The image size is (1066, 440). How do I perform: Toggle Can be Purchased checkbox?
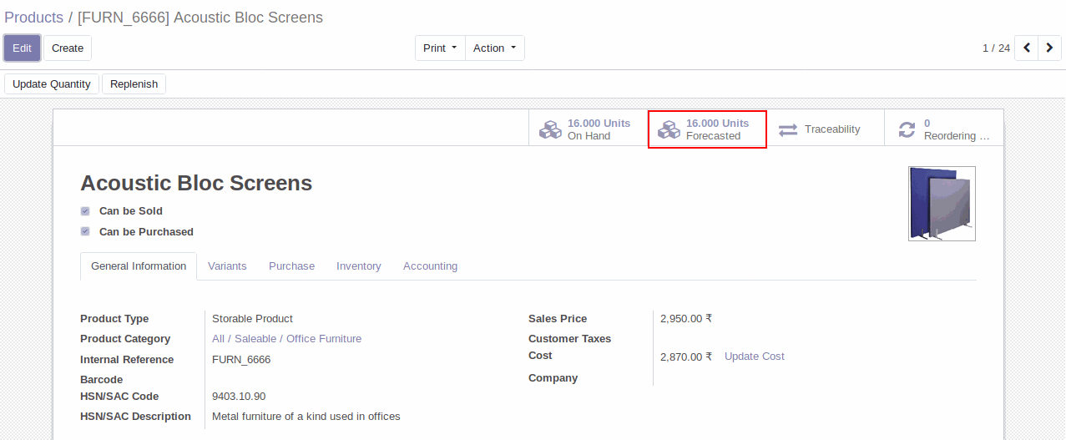click(85, 231)
